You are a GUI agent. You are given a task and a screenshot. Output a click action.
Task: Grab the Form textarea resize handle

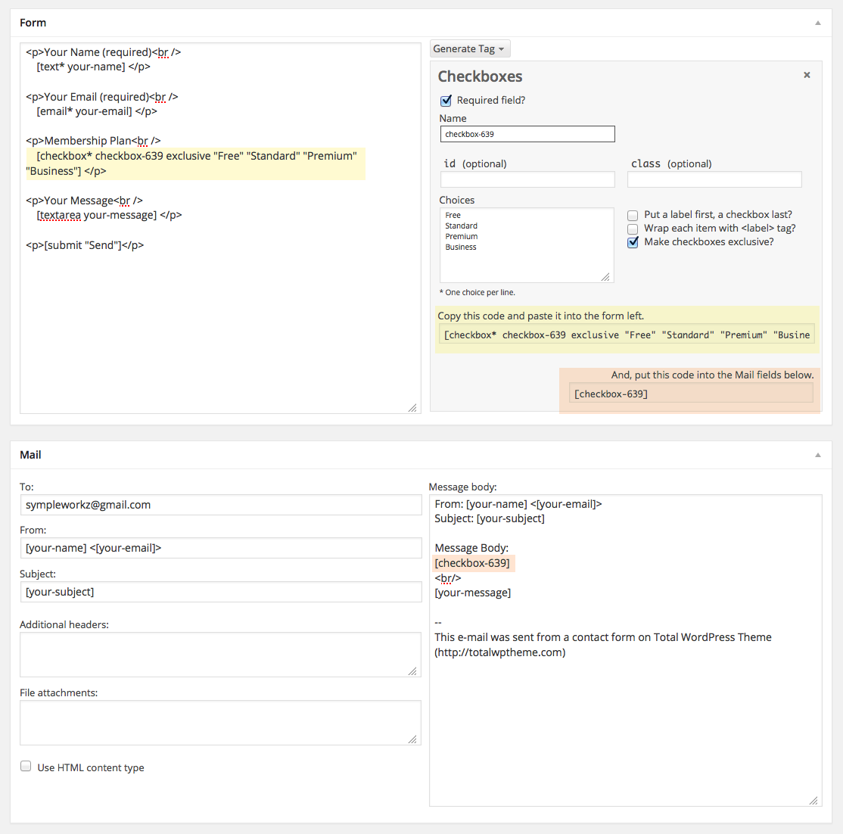pos(412,408)
